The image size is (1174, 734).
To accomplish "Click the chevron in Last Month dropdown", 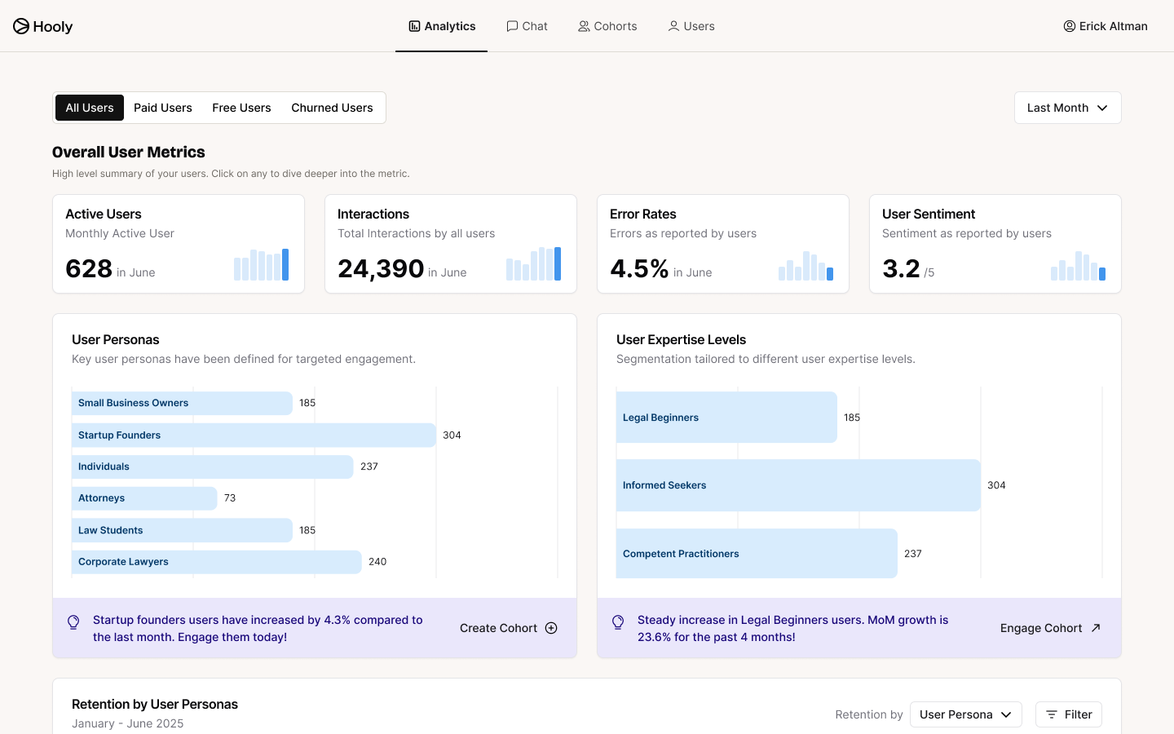I will tap(1102, 108).
